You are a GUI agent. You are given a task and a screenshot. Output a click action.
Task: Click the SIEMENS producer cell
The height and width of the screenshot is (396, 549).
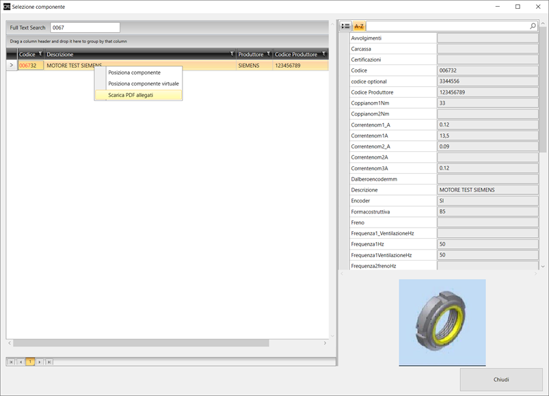tap(254, 66)
